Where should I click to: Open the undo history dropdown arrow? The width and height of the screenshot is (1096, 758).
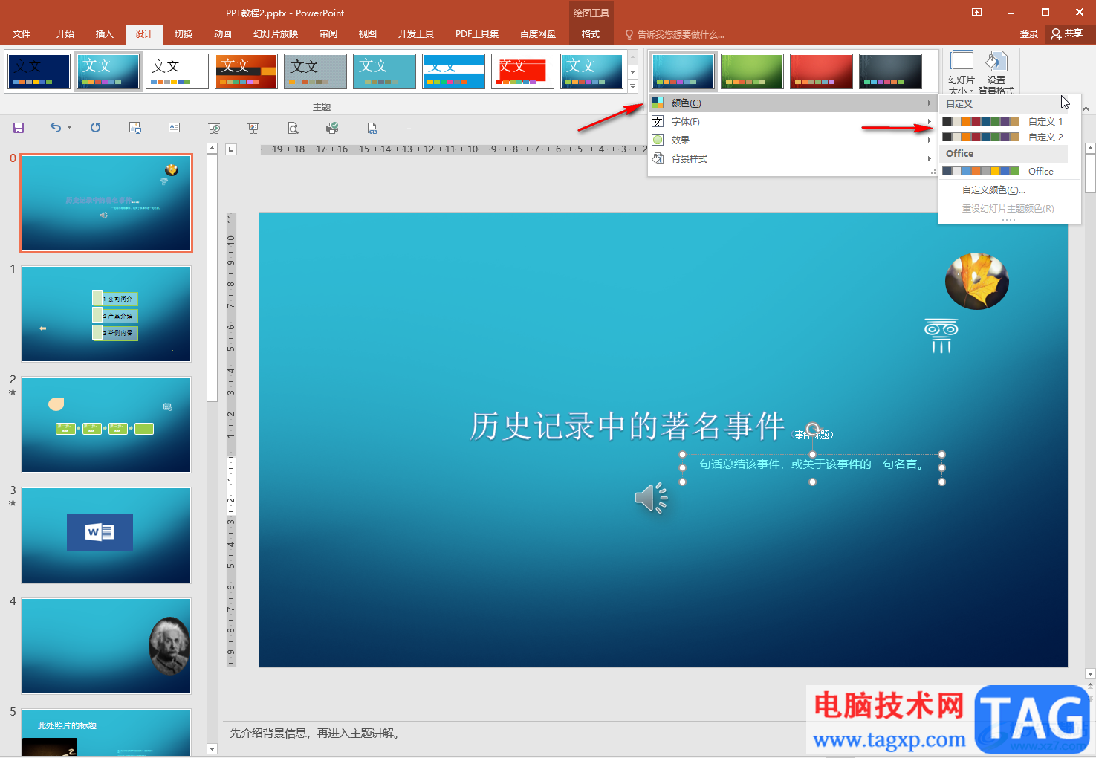(x=69, y=128)
